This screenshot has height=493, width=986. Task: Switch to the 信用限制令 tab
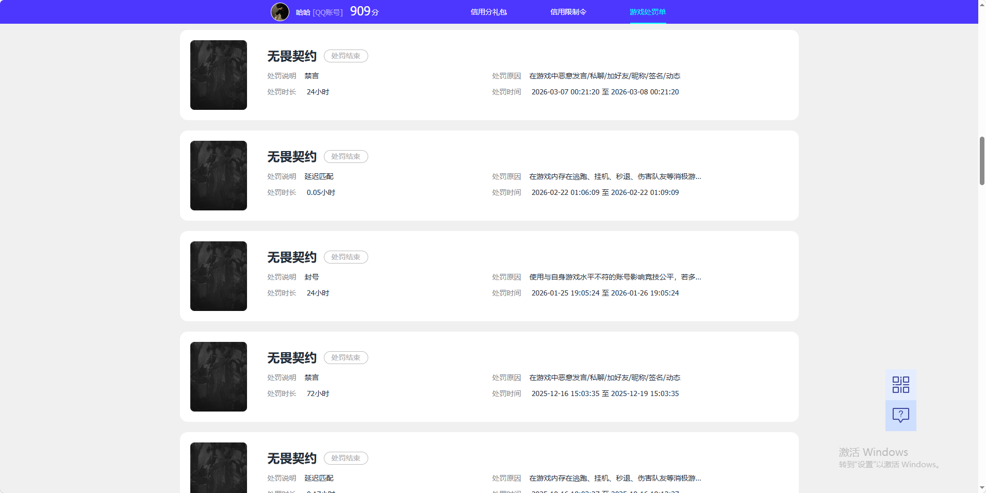(568, 11)
